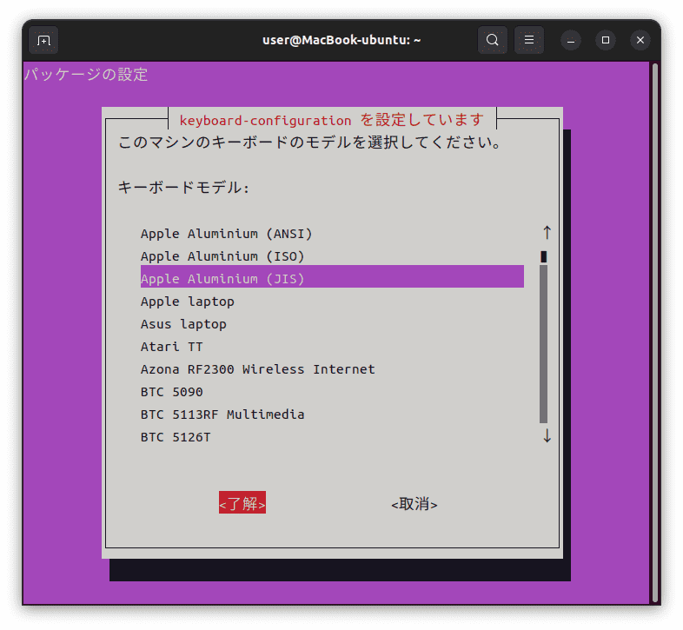Select Apple Aluminium (JIS) keyboard model
This screenshot has height=630, width=683.
pyautogui.click(x=332, y=276)
